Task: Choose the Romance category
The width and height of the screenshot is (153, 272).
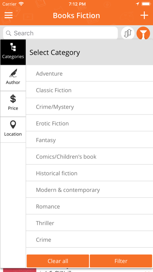Action: (89, 206)
